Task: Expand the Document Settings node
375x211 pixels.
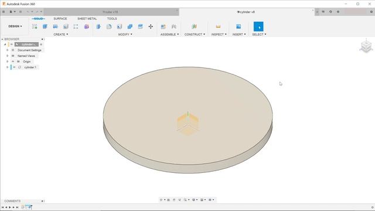Action: (x=7, y=50)
